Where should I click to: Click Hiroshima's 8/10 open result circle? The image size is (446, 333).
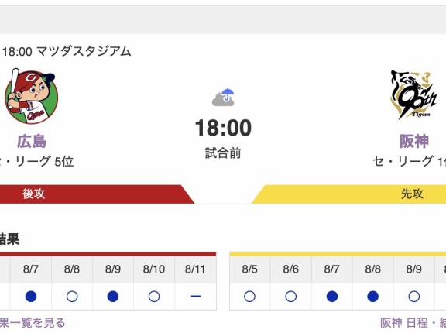pos(154,297)
